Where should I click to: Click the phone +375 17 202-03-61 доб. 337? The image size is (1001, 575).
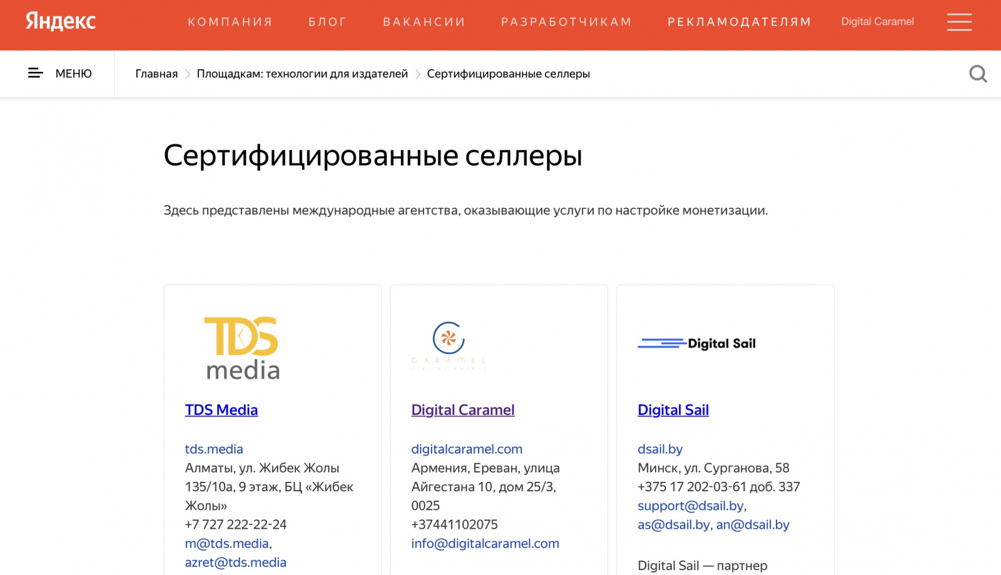[x=719, y=486]
